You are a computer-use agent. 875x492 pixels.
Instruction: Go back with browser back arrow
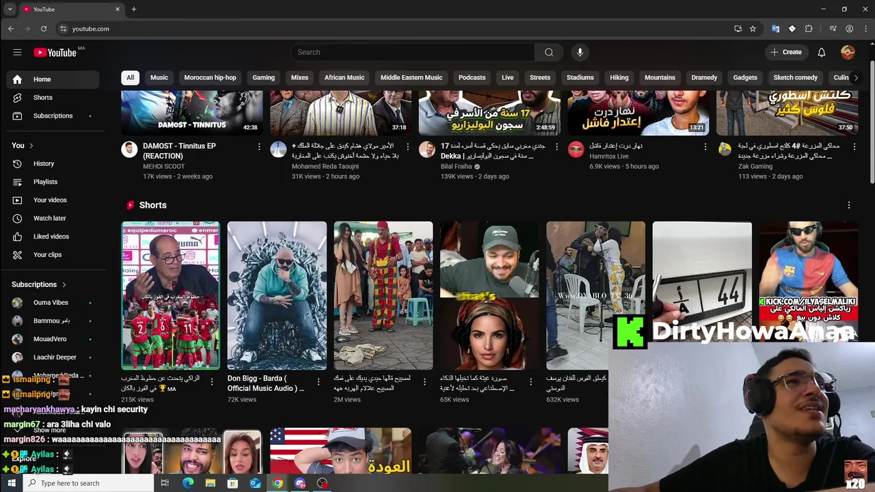tap(11, 29)
